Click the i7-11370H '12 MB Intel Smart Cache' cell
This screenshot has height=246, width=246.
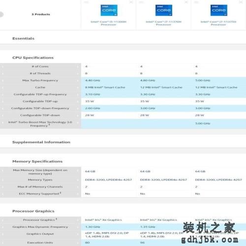[161, 87]
